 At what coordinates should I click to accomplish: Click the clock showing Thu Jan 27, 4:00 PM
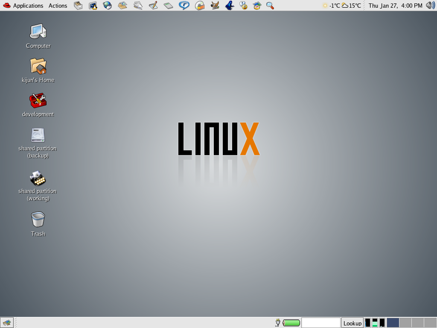pyautogui.click(x=395, y=6)
